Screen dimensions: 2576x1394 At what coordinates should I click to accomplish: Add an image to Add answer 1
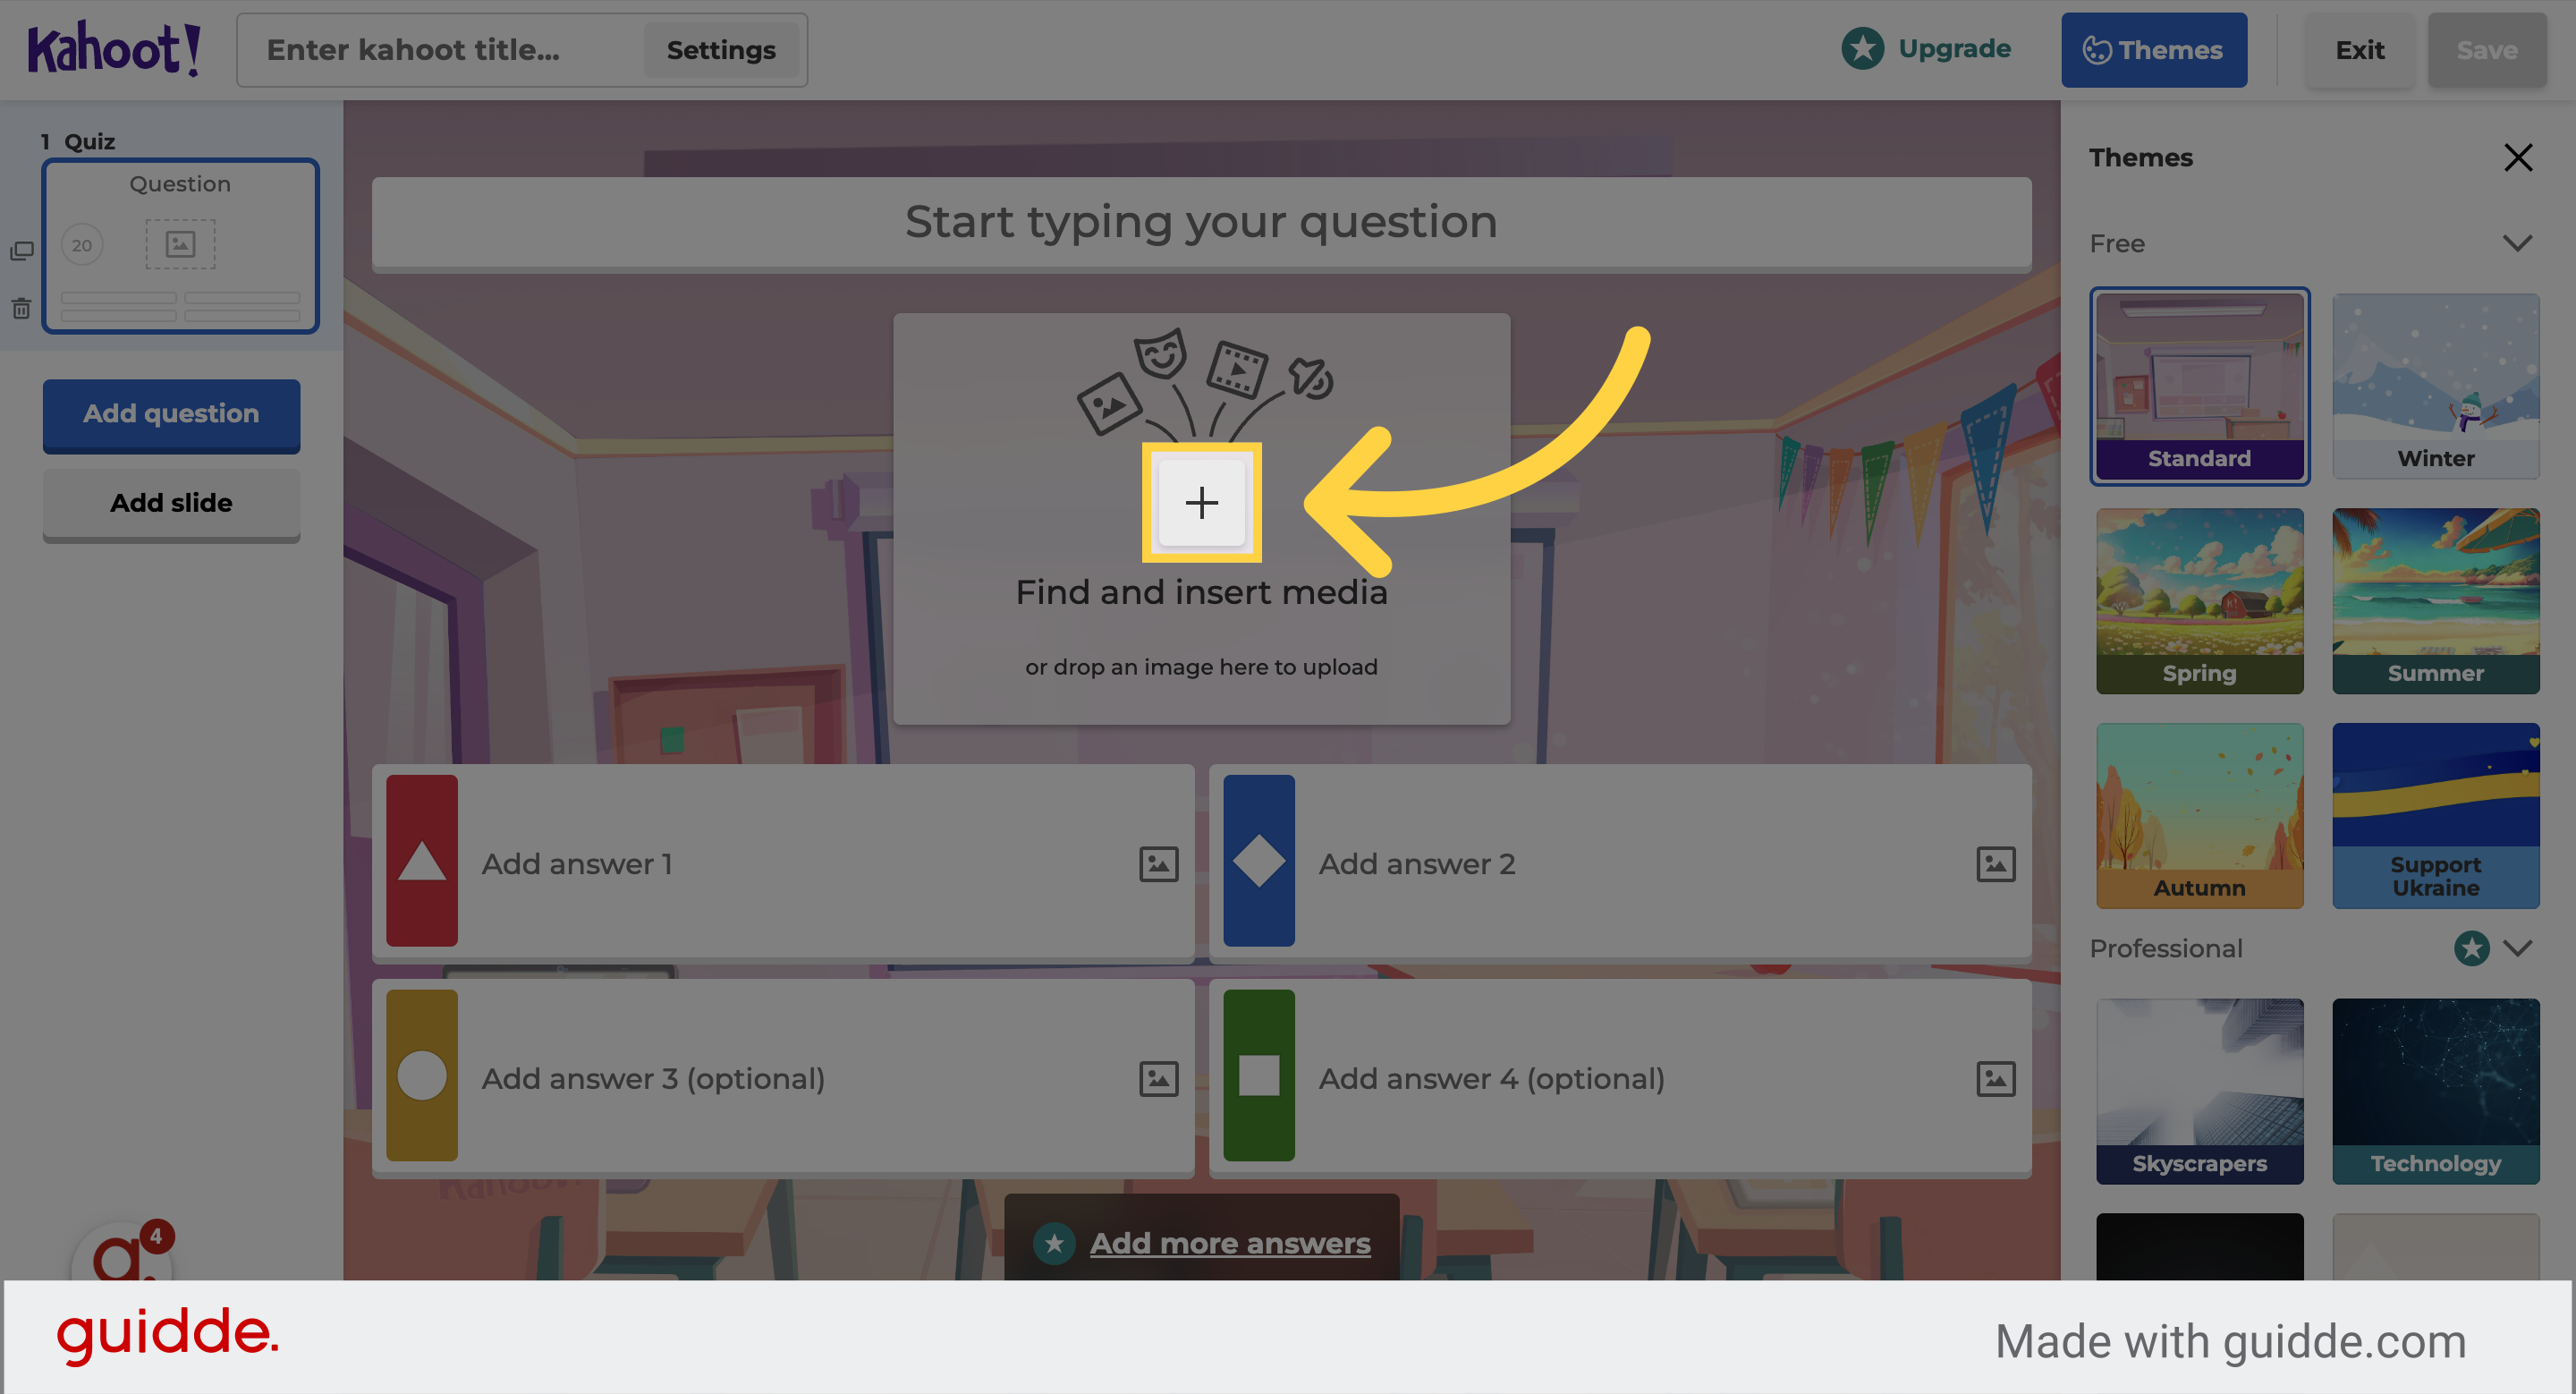[x=1157, y=863]
